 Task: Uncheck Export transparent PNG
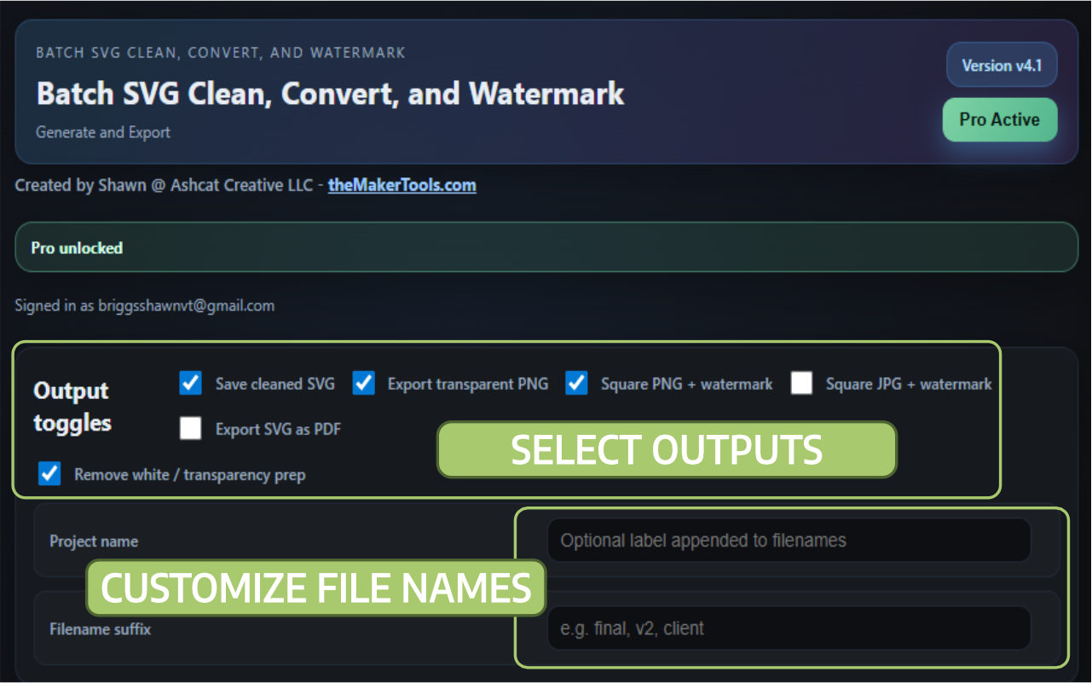coord(364,384)
